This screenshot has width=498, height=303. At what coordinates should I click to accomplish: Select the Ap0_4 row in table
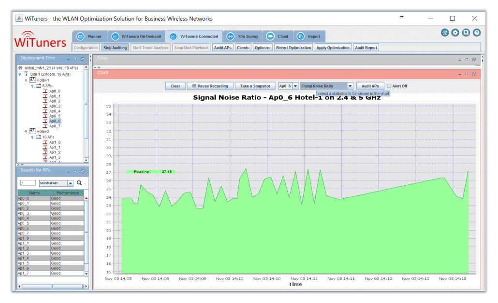pyautogui.click(x=51, y=219)
